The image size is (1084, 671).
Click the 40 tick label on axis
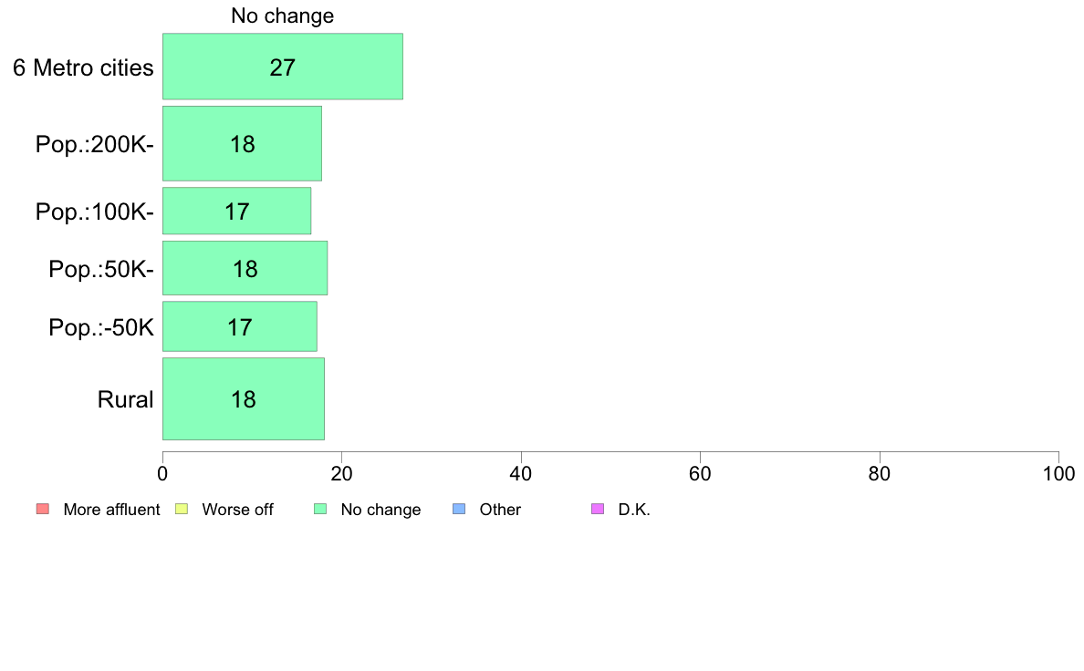(521, 474)
